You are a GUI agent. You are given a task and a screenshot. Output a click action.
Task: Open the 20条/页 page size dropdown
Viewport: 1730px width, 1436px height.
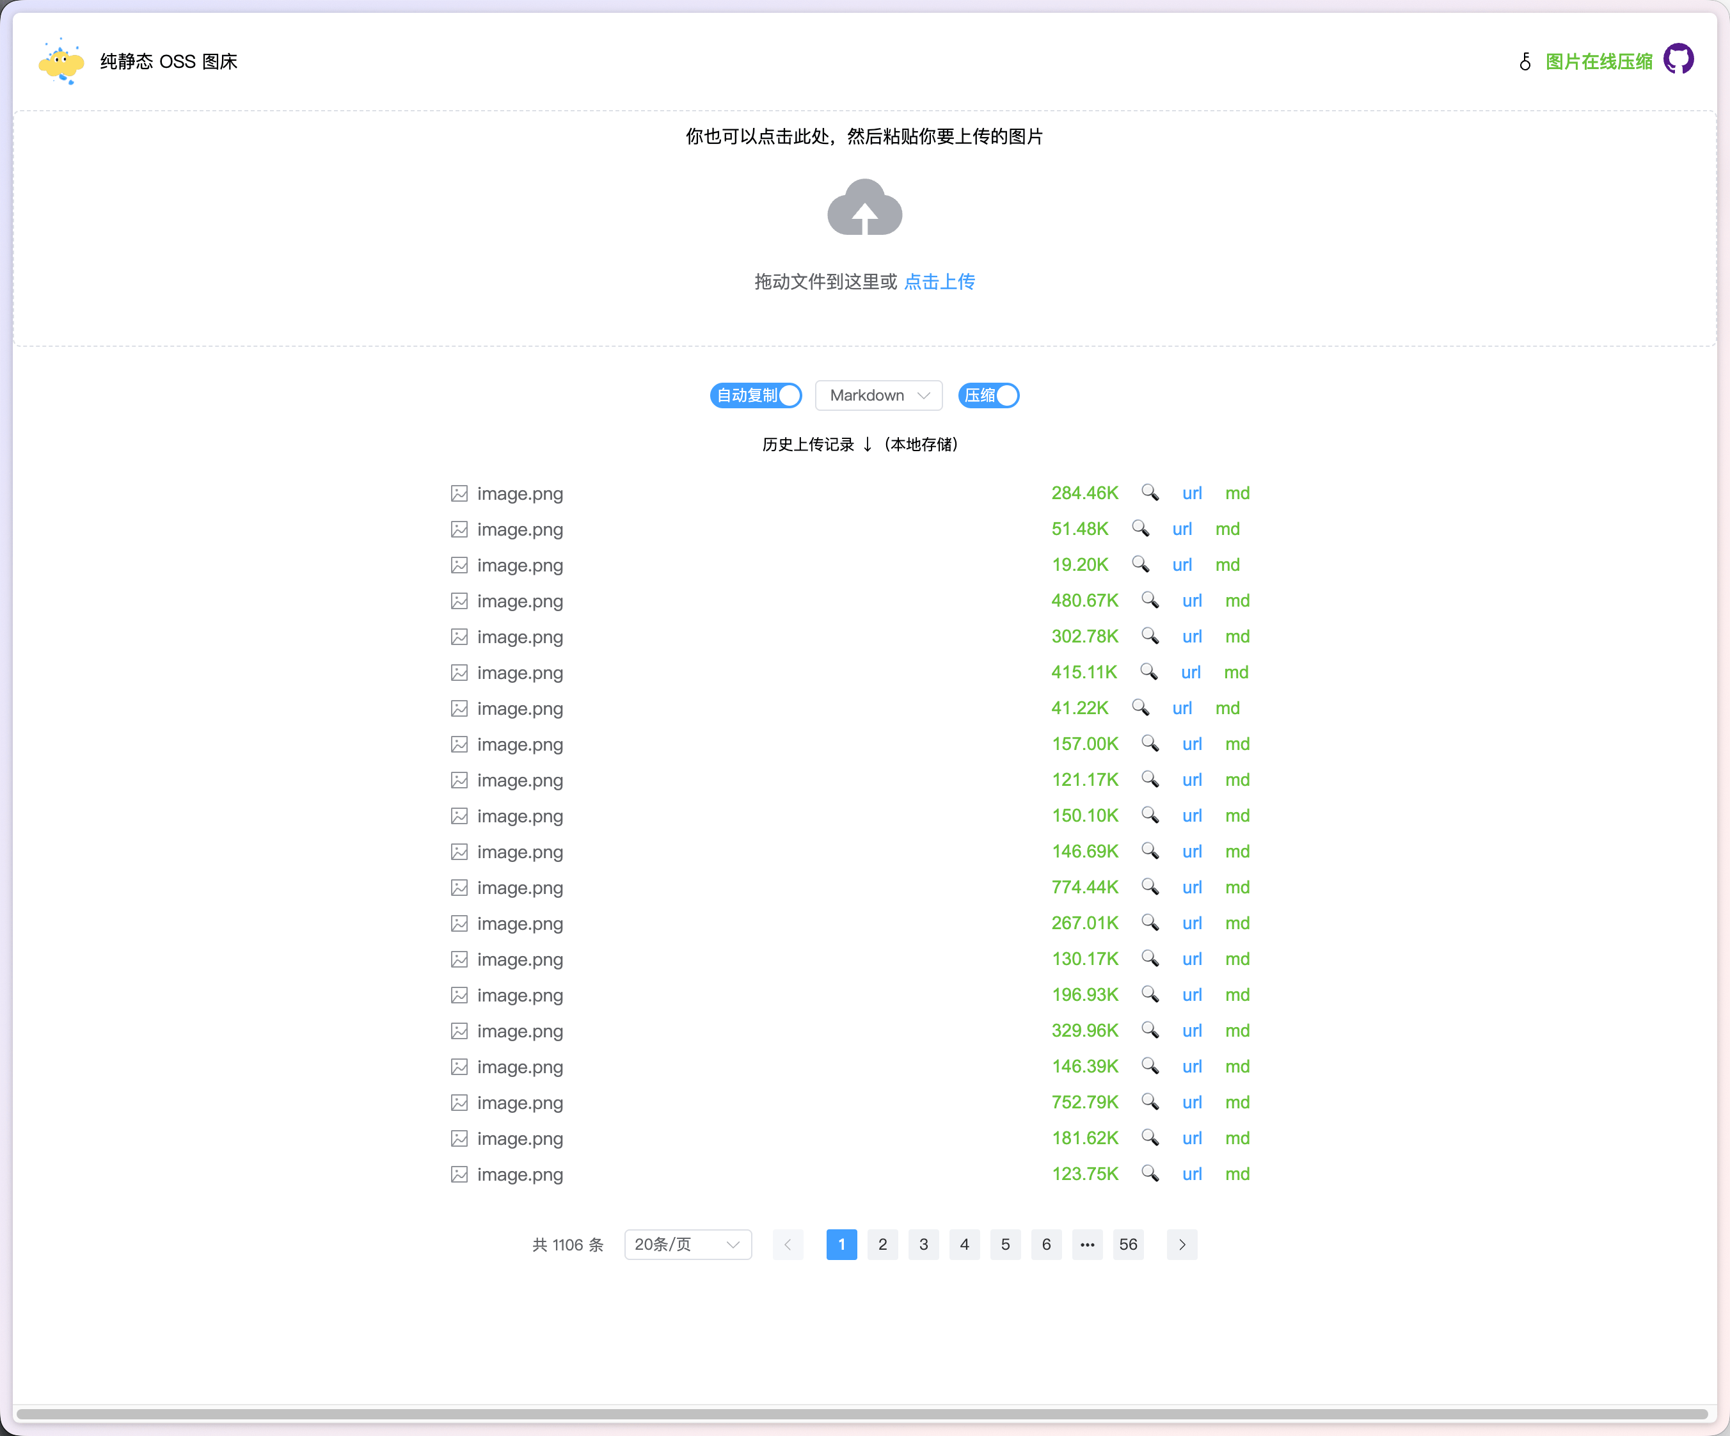click(x=688, y=1244)
